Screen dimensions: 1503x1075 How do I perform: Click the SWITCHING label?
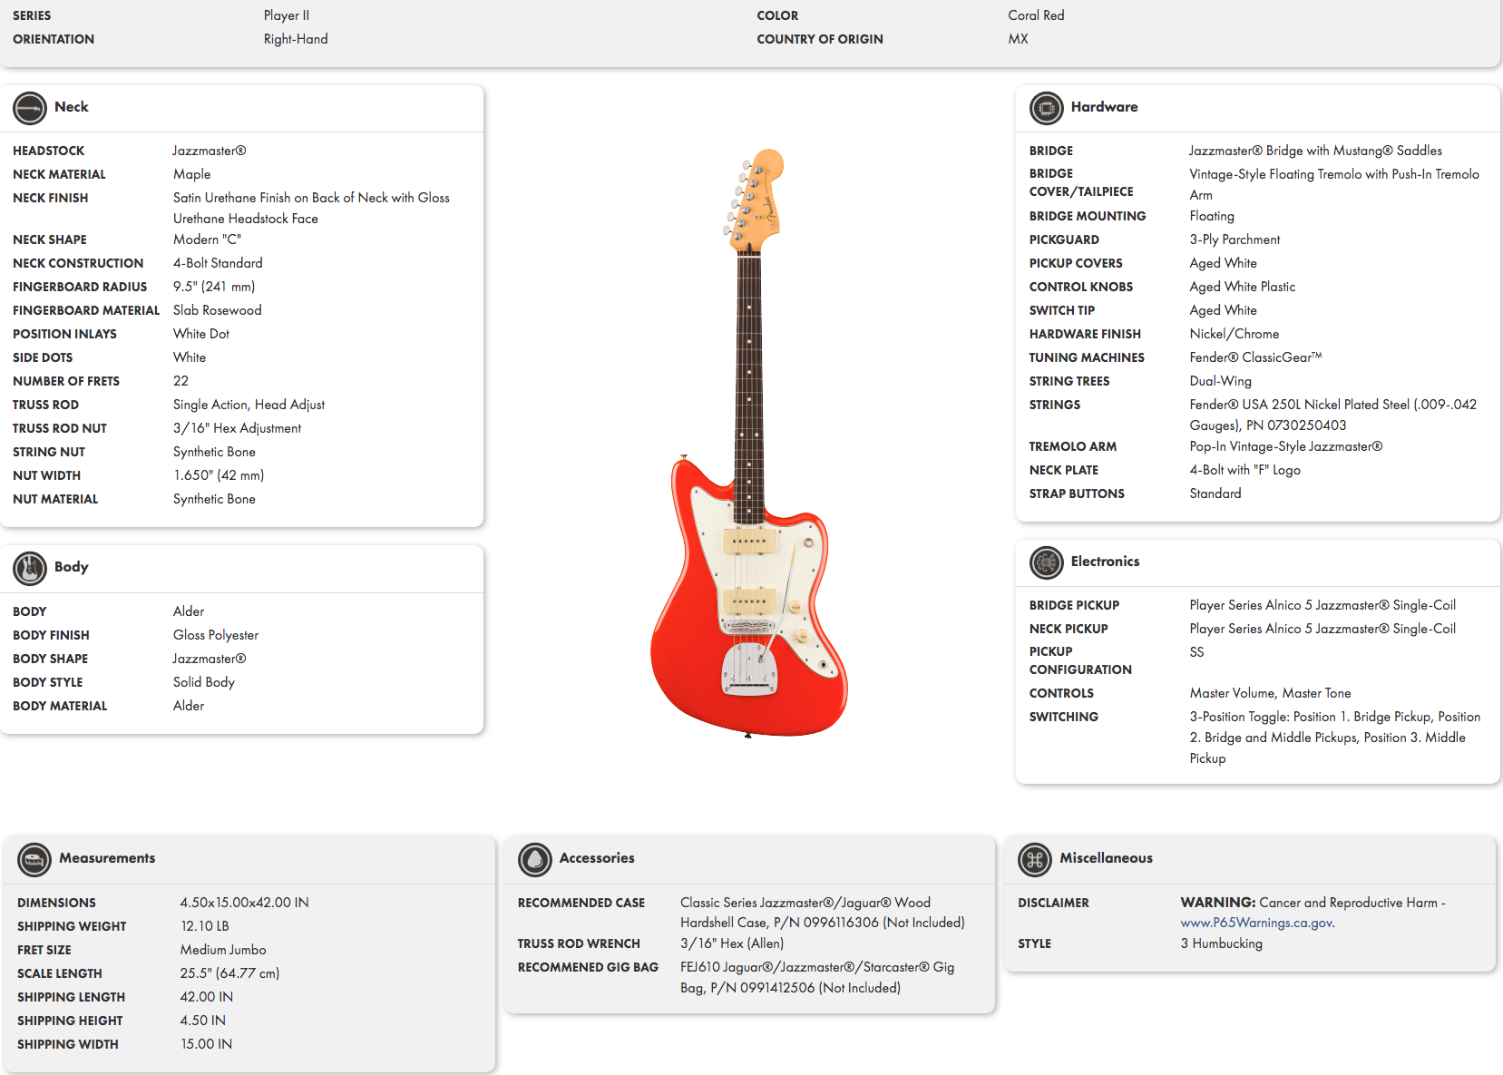tap(1063, 717)
